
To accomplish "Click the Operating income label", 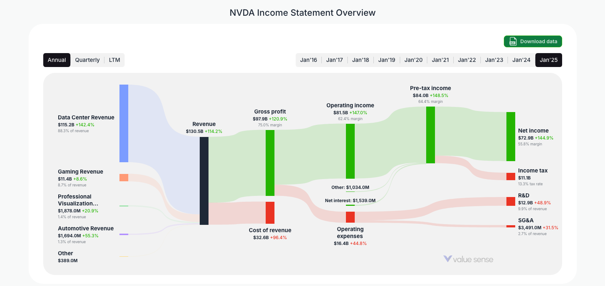I will point(350,105).
